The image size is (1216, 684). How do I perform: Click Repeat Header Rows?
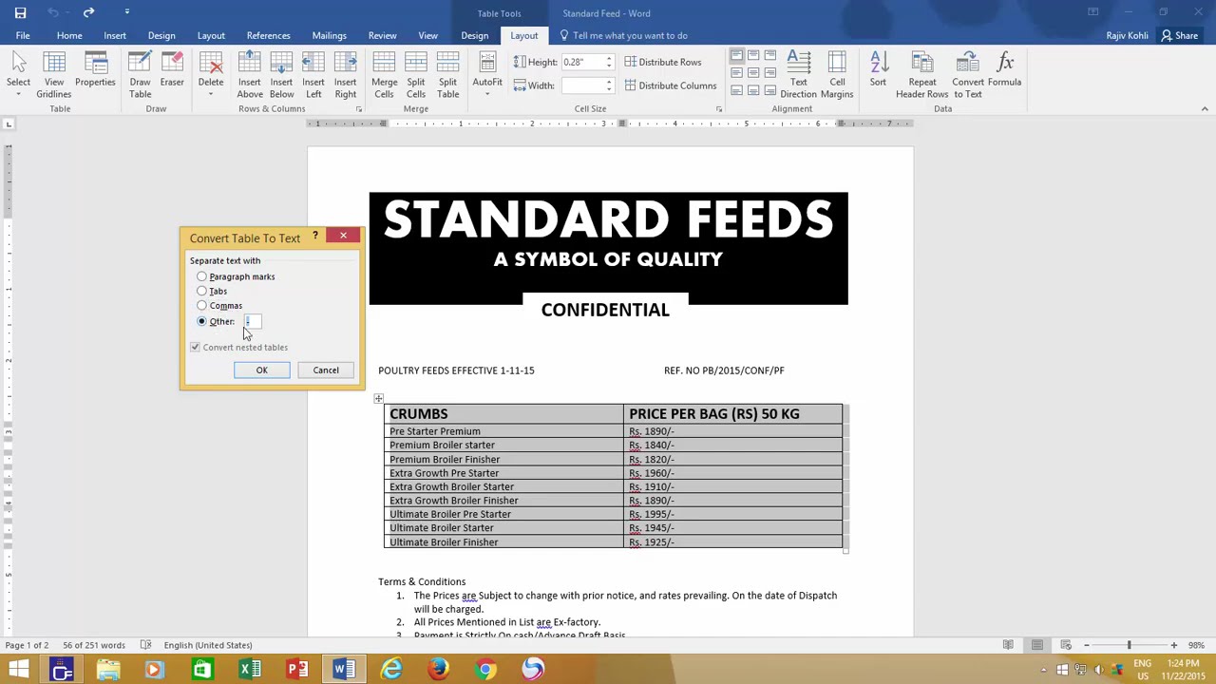[x=921, y=75]
